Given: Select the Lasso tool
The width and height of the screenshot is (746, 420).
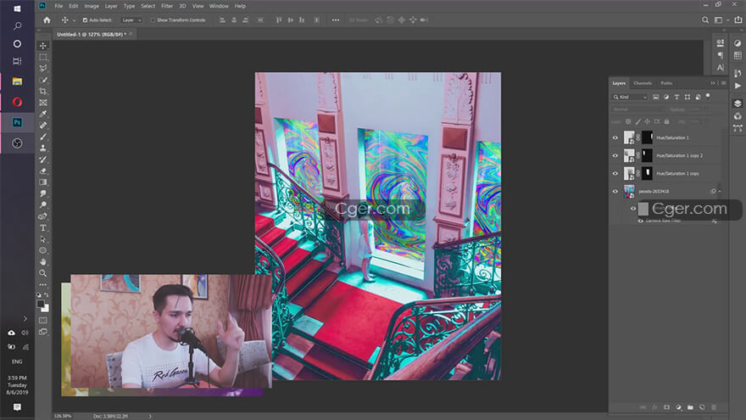Looking at the screenshot, I should coord(43,69).
